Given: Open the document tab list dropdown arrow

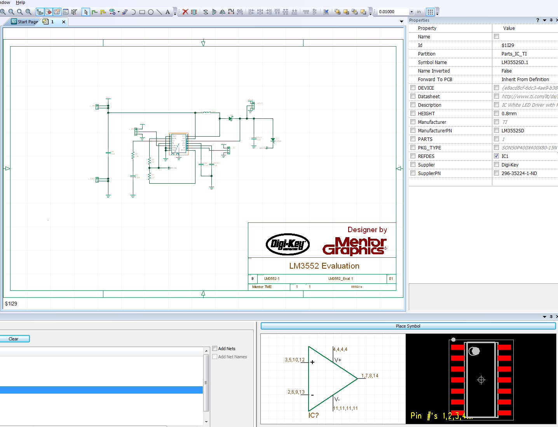Looking at the screenshot, I should click(401, 22).
